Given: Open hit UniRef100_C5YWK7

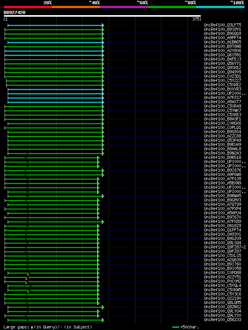Looking at the screenshot, I should coord(222,111).
